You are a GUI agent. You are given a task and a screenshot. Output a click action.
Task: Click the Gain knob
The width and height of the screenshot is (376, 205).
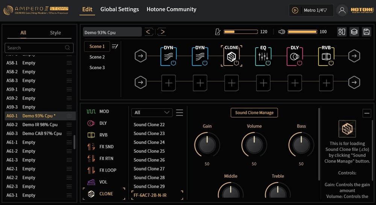point(207,144)
